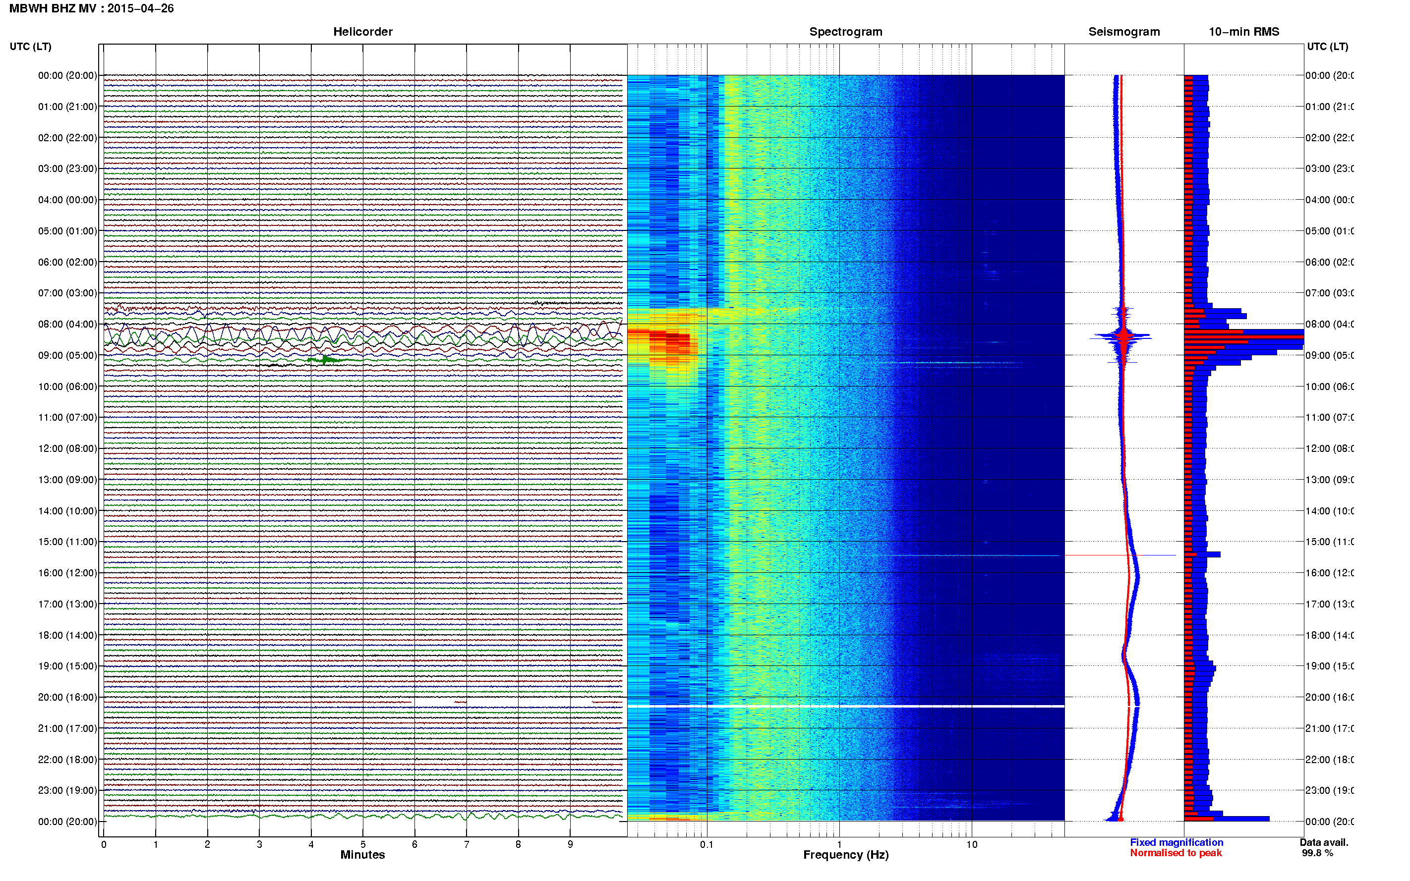
Task: Select left-axis time label 21:00 (17:00)
Action: point(67,728)
